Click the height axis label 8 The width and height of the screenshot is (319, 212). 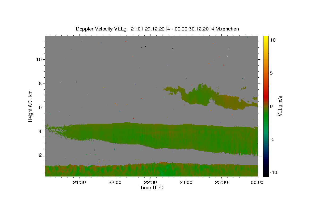[x=40, y=83]
